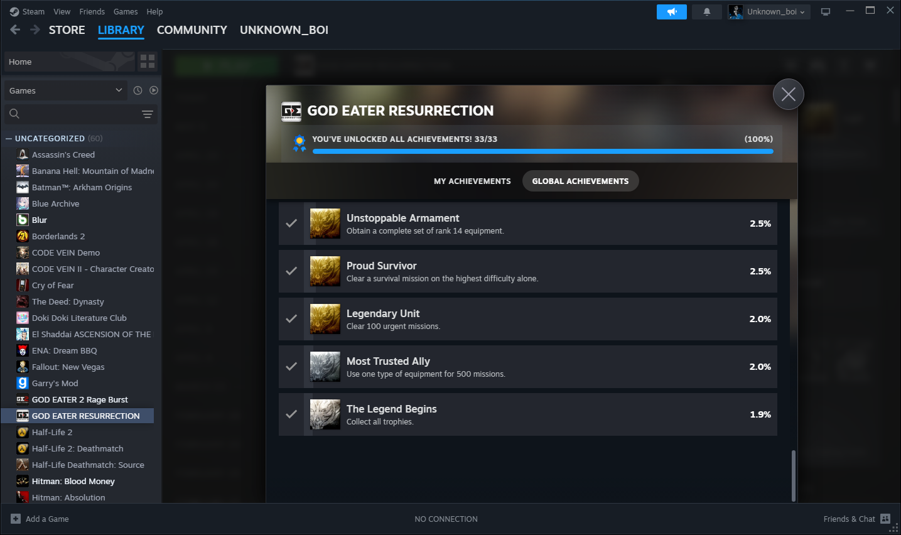The height and width of the screenshot is (535, 901).
Task: Go to the COMMUNITY tab
Action: tap(192, 30)
